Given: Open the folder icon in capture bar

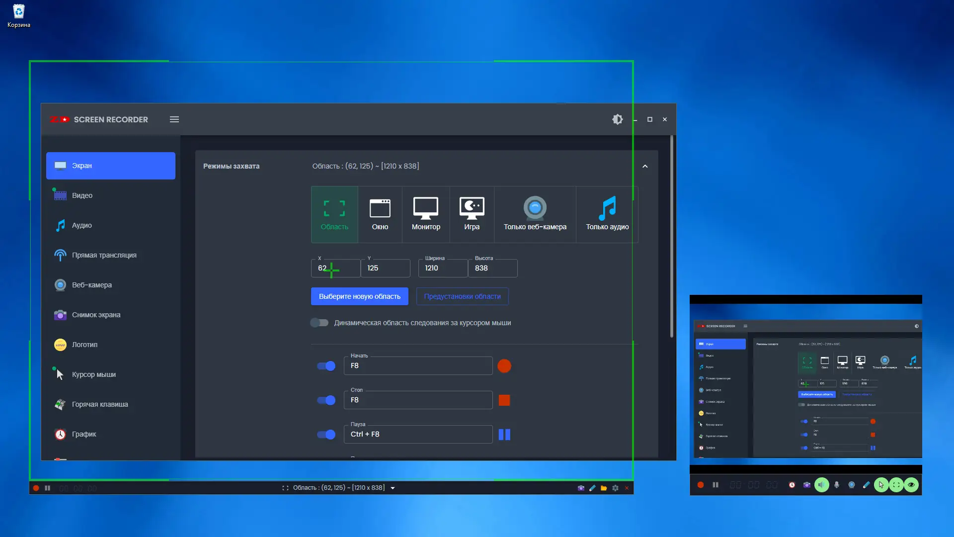Looking at the screenshot, I should click(604, 488).
